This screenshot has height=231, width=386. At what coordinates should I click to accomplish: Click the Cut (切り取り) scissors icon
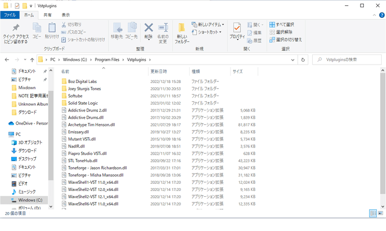coord(64,25)
